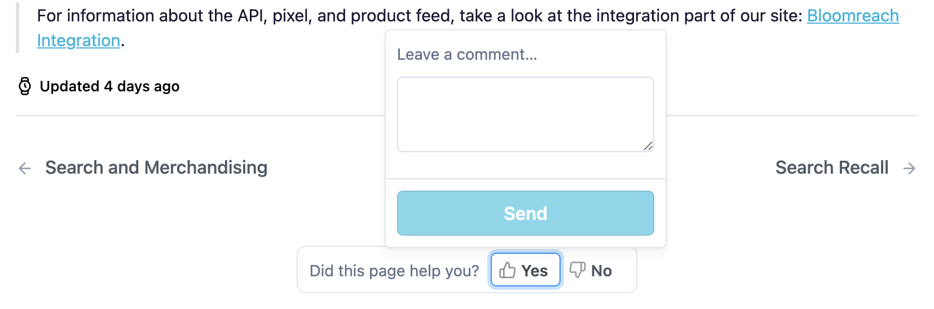Open the Integration link on second line
This screenshot has width=934, height=309.
click(78, 41)
